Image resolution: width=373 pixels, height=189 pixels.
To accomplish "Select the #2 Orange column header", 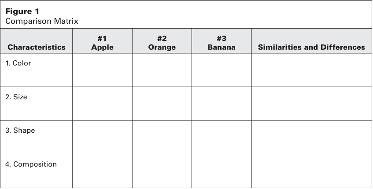I will click(162, 43).
